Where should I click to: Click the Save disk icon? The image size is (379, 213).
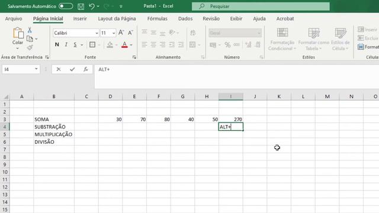81,7
